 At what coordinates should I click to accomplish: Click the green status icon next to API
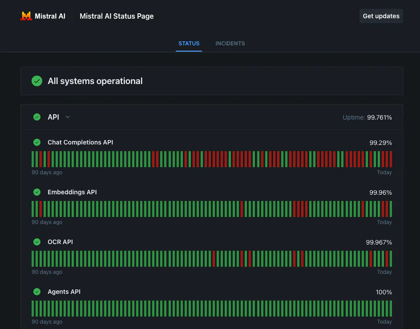point(37,117)
